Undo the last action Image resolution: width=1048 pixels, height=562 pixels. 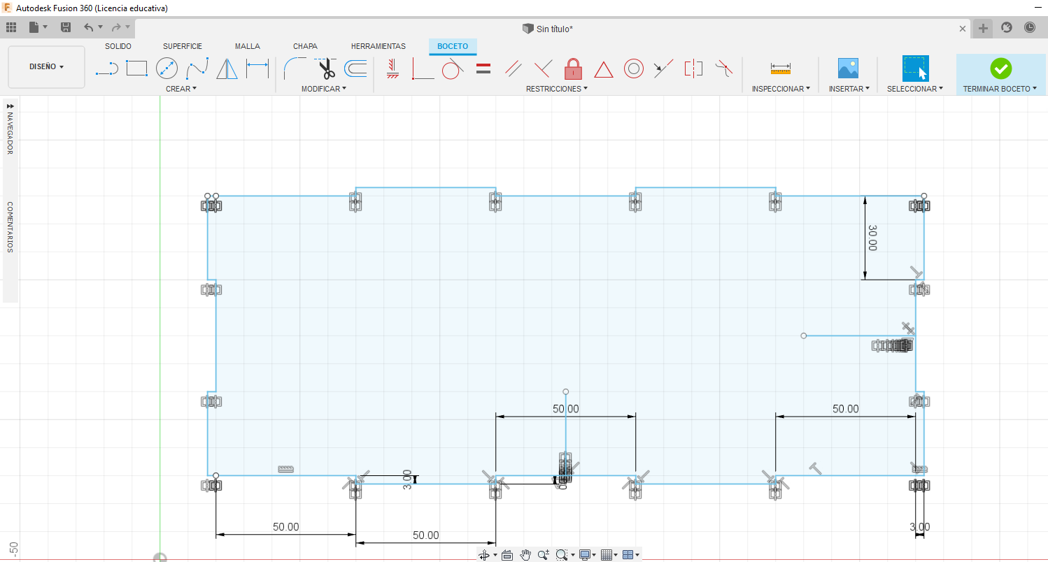88,27
